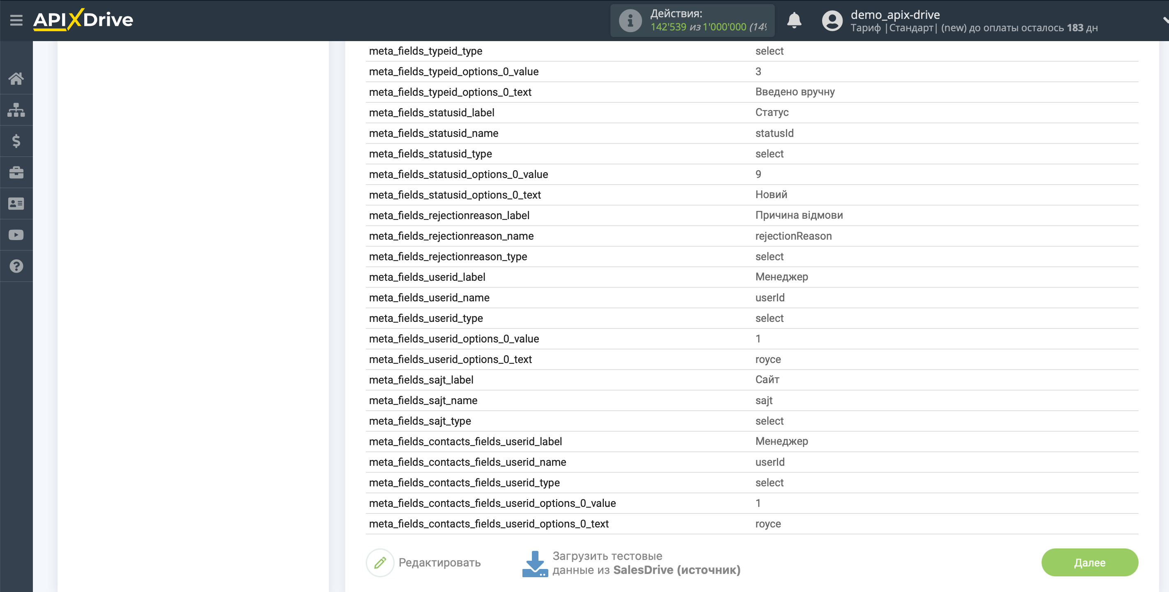Open the contact card icon

click(x=16, y=204)
